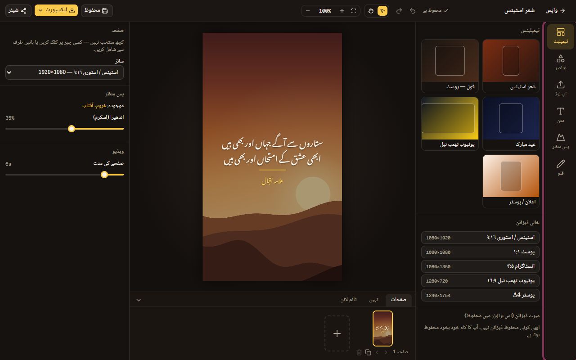Delete the page with the trash icon
This screenshot has height=360, width=576.
coord(359,352)
